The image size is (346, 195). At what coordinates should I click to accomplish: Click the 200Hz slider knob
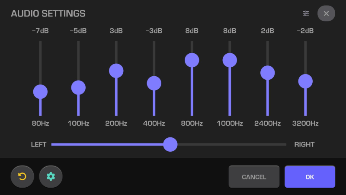pyautogui.click(x=116, y=71)
